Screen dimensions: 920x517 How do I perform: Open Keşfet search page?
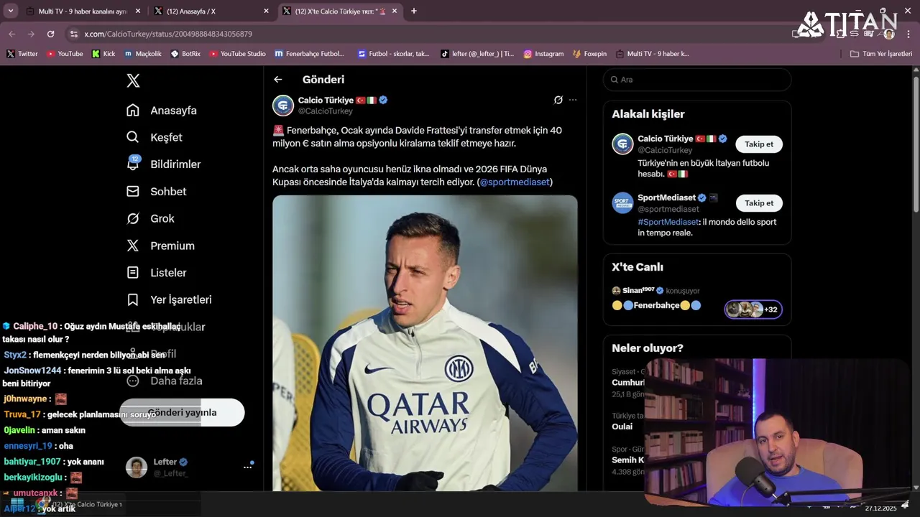(x=154, y=137)
